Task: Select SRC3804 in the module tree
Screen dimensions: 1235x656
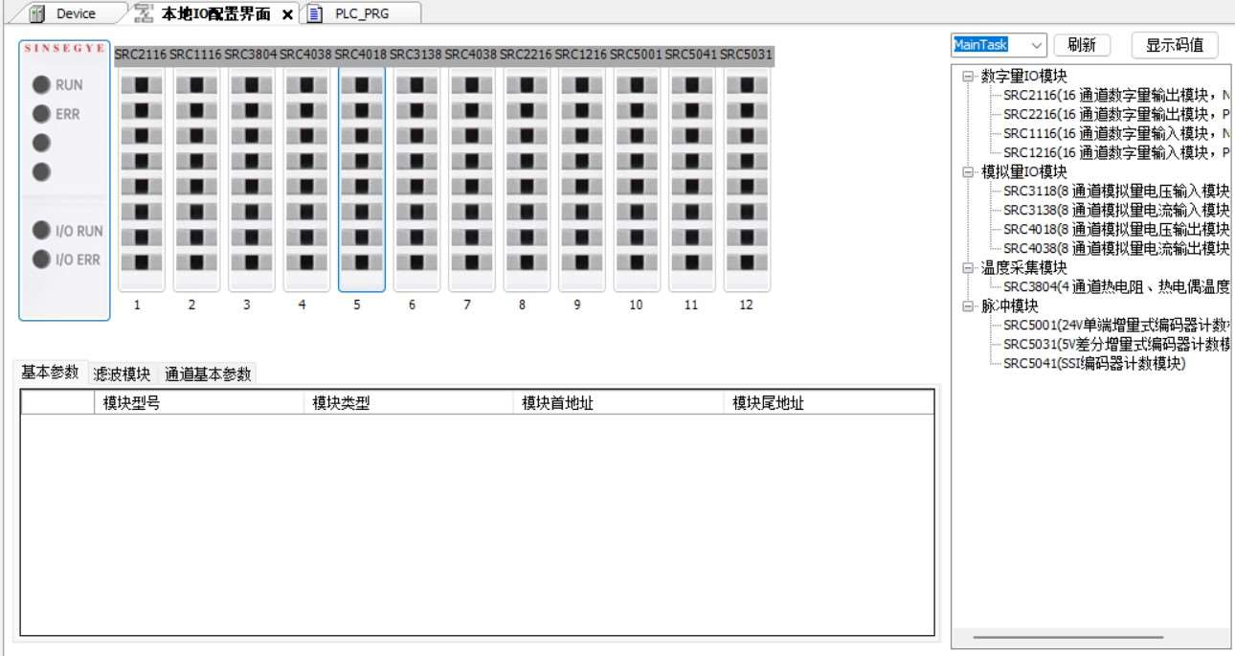Action: pyautogui.click(x=1116, y=286)
